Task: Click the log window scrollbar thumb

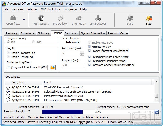Action: click(x=157, y=96)
